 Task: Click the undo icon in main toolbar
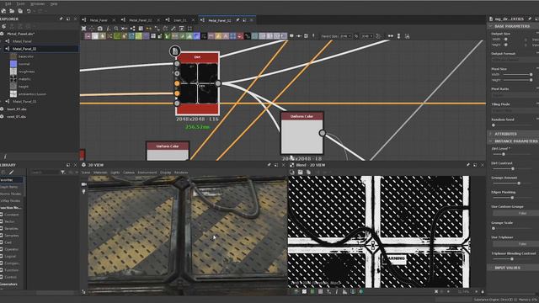tap(29, 11)
